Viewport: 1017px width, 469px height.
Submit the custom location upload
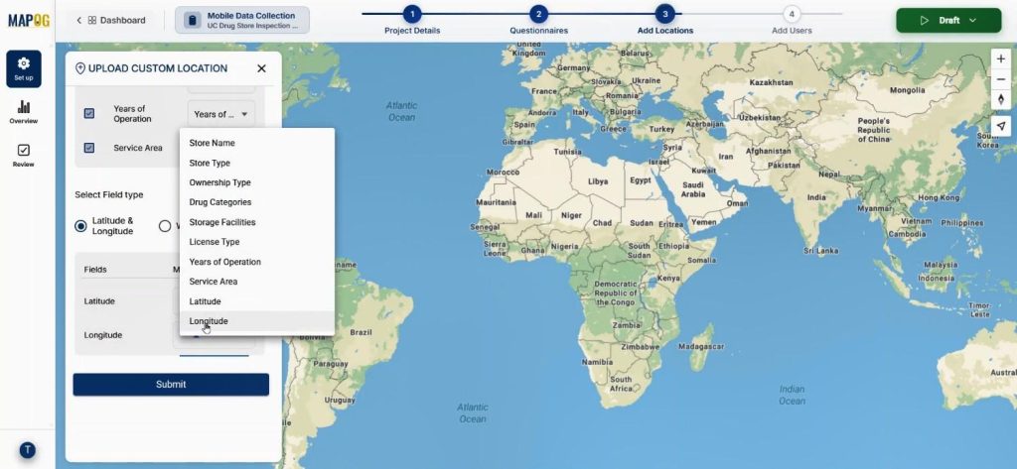(x=171, y=384)
